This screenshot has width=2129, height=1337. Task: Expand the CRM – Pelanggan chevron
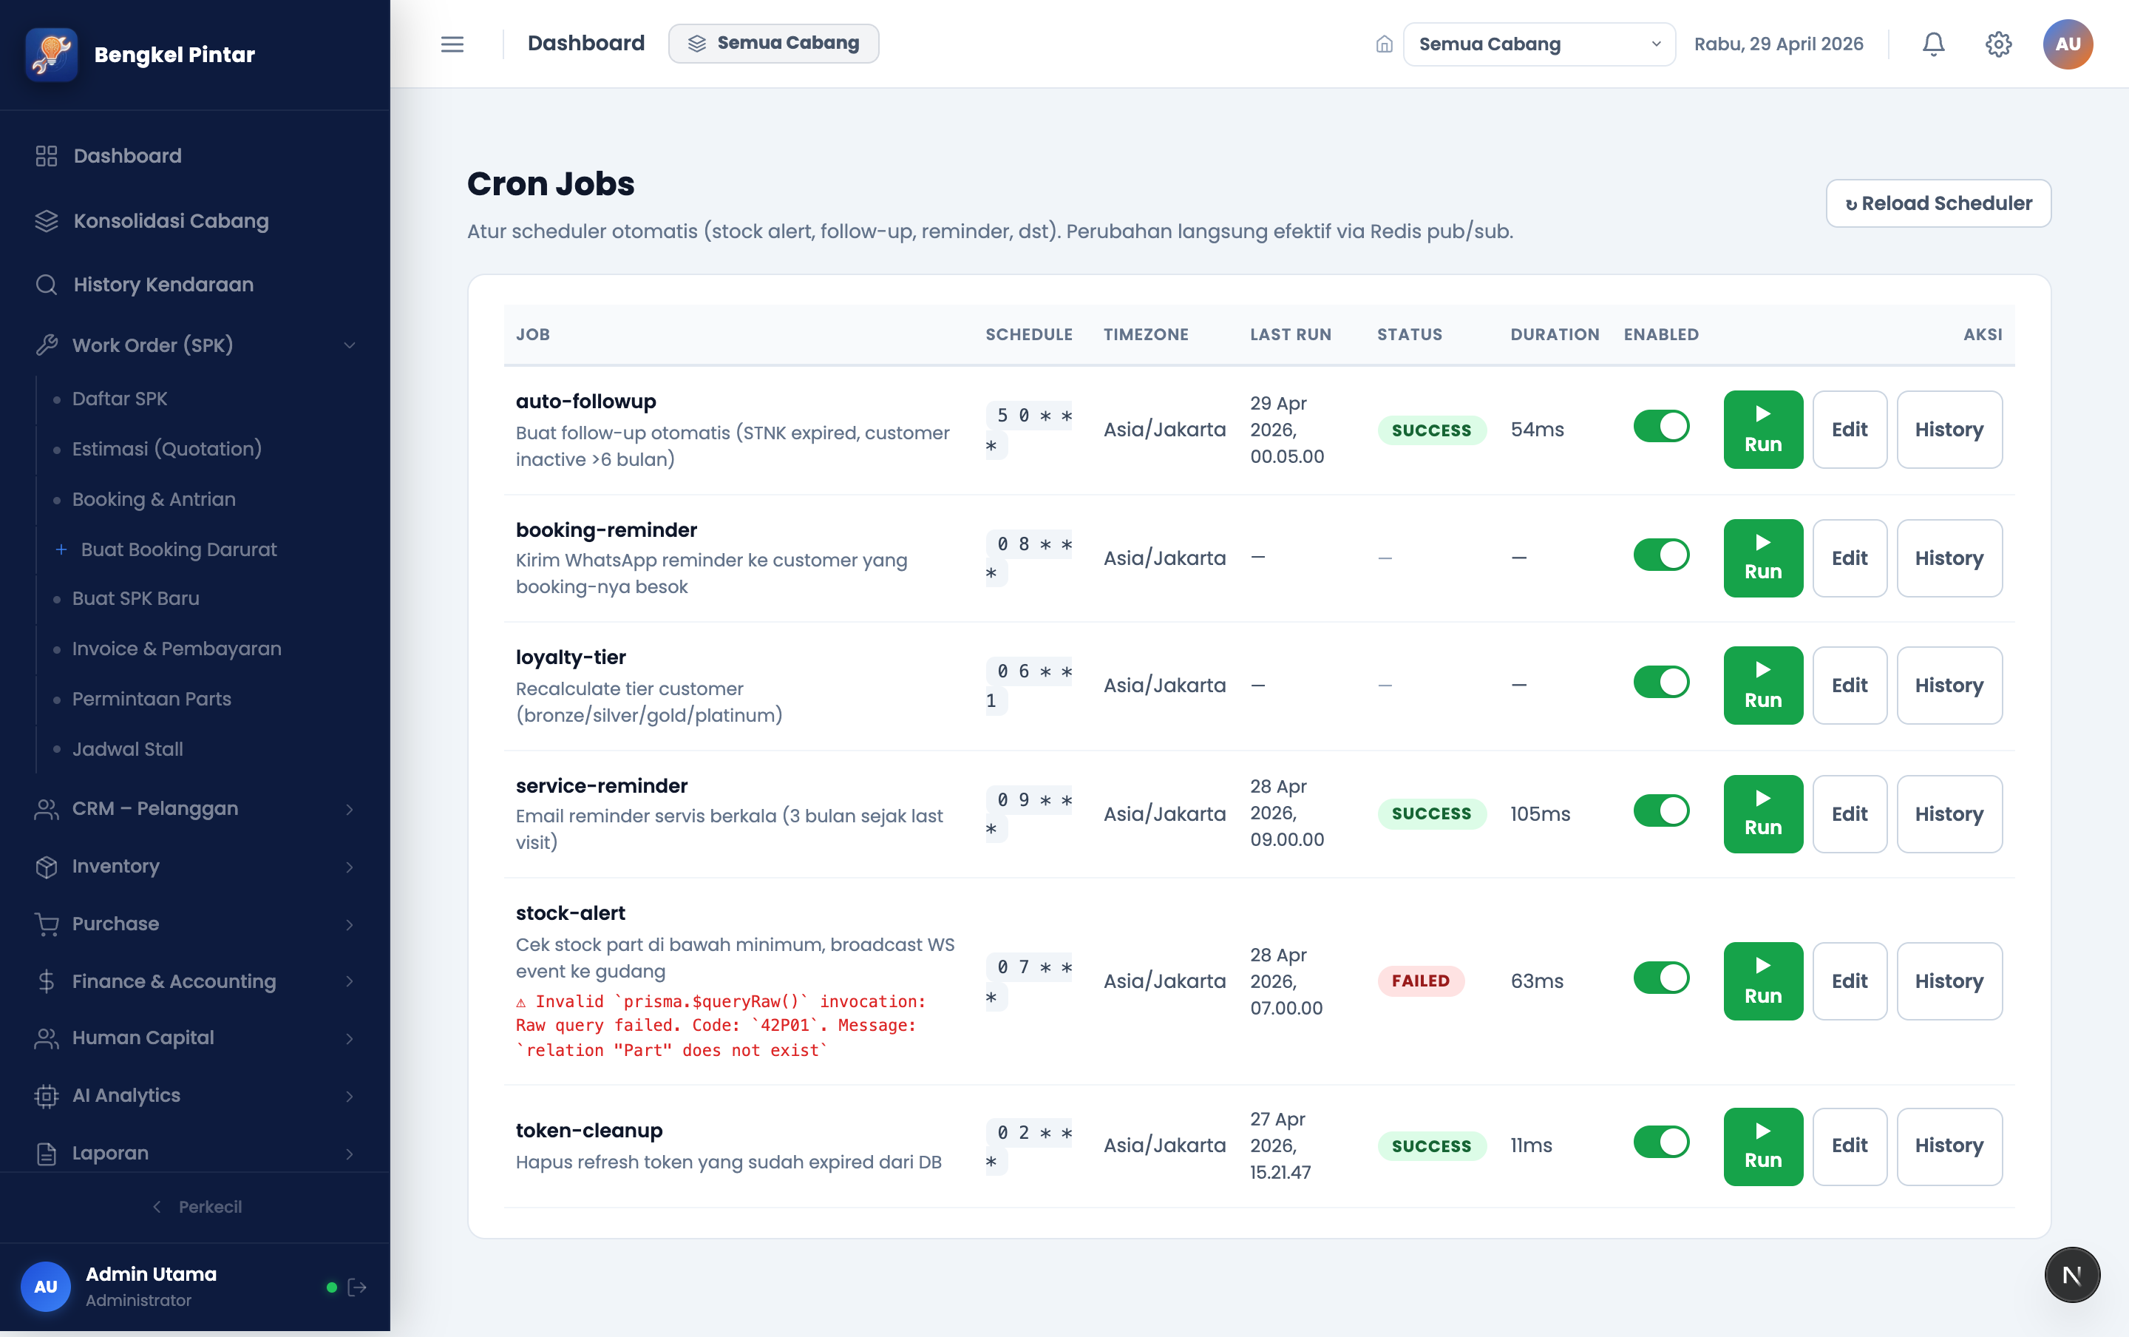tap(349, 809)
